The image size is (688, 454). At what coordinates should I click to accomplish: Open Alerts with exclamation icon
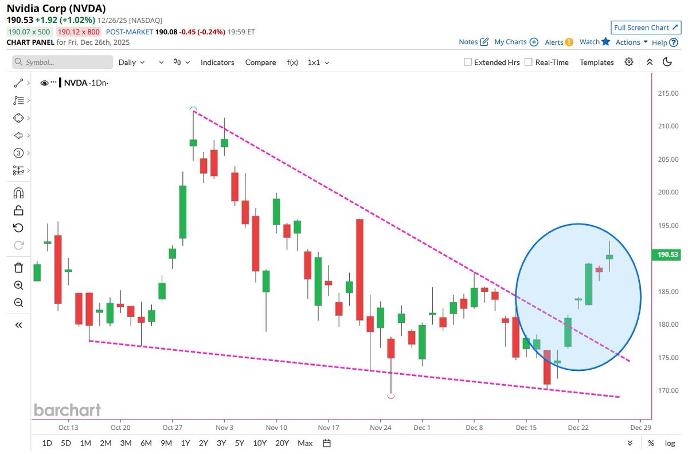click(558, 42)
